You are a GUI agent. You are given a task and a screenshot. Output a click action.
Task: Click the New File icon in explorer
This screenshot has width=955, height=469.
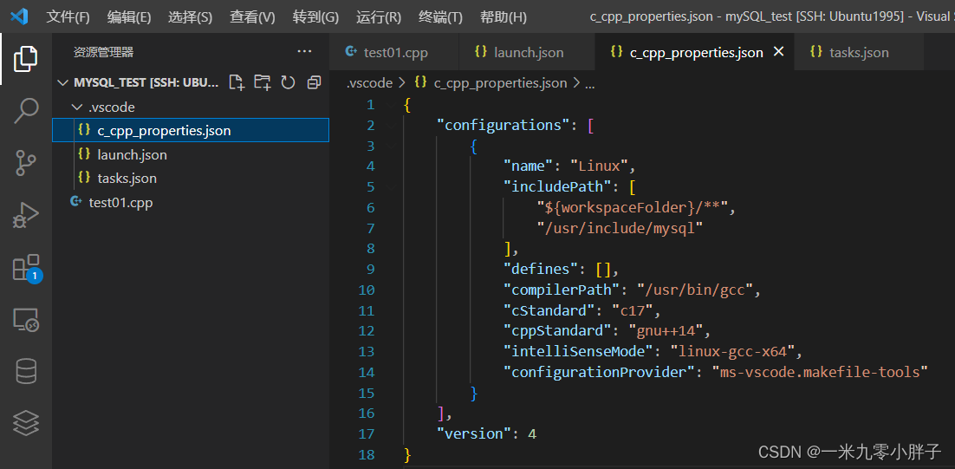pos(237,83)
